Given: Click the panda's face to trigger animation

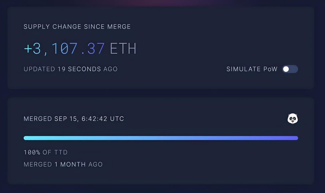Looking at the screenshot, I should 292,118.
